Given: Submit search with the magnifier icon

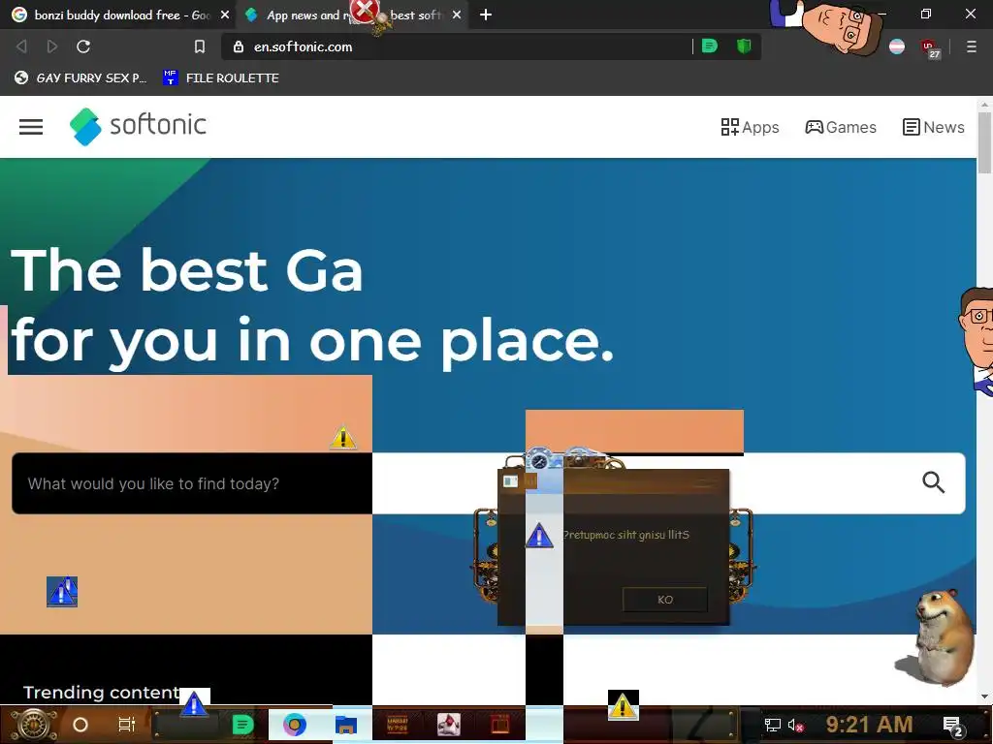Looking at the screenshot, I should click(x=933, y=482).
